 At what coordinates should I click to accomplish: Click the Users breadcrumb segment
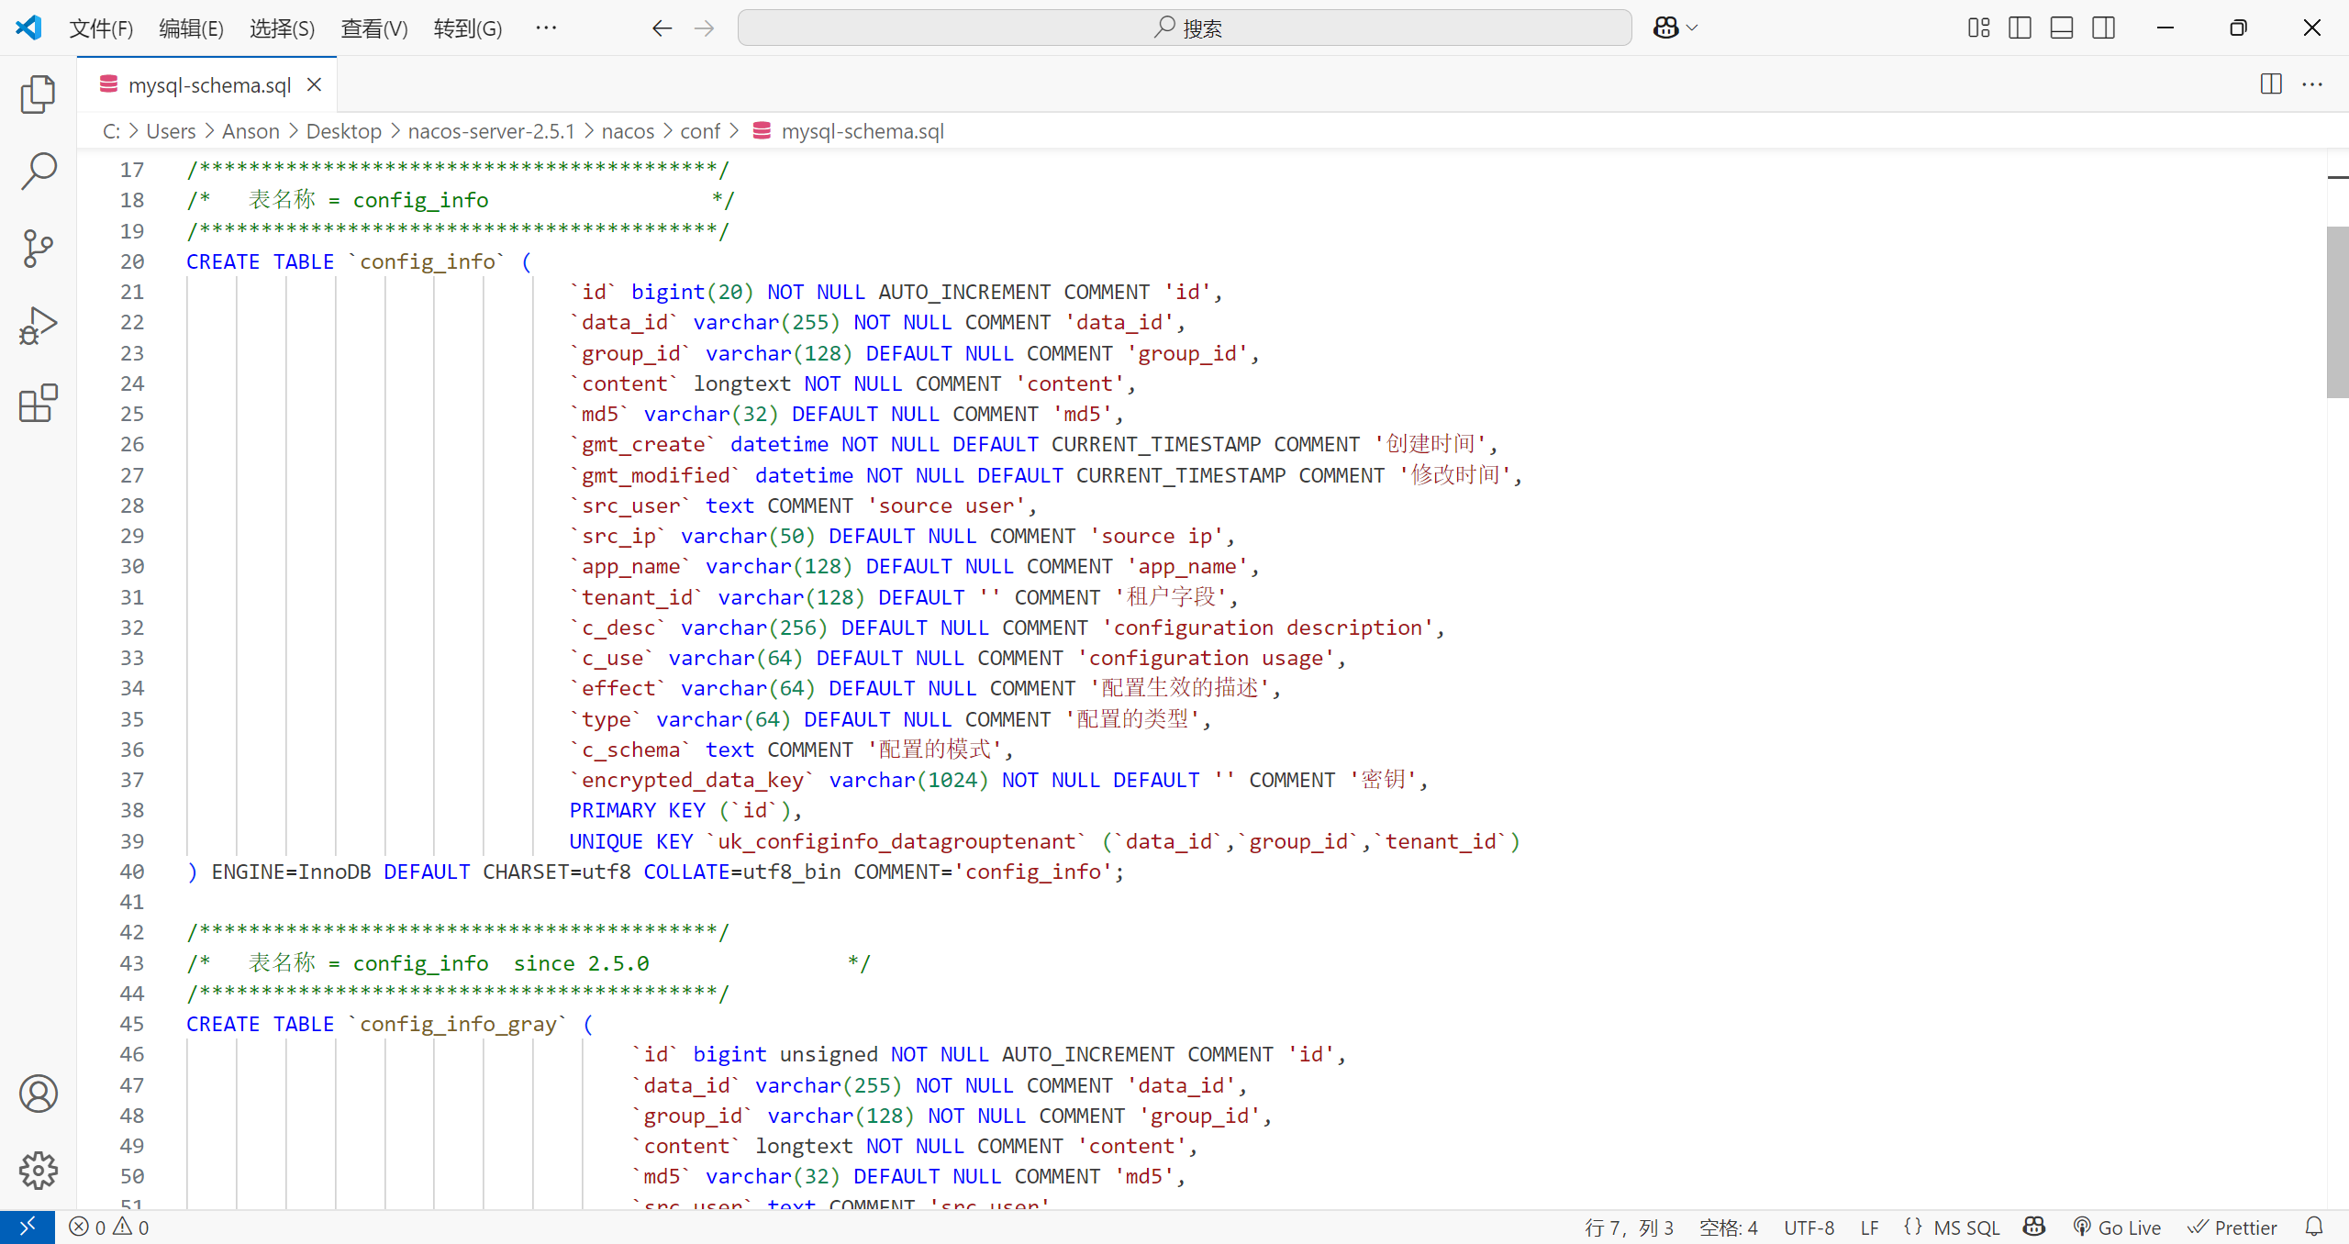171,131
